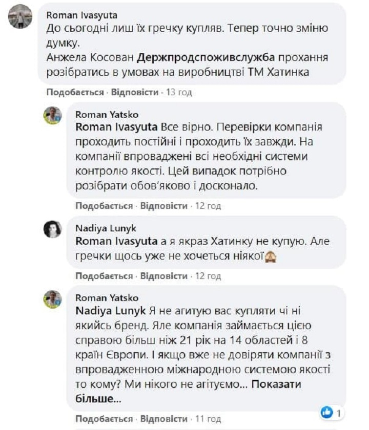Like Roman Yatsko's 11 год reply
Viewport: 369px width, 430px height.
pos(104,419)
